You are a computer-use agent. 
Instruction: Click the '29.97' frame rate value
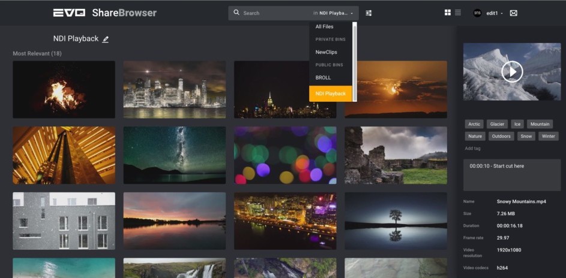pos(503,238)
